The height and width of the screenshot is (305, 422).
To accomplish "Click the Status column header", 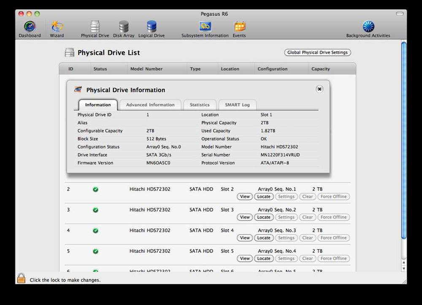I will [100, 69].
